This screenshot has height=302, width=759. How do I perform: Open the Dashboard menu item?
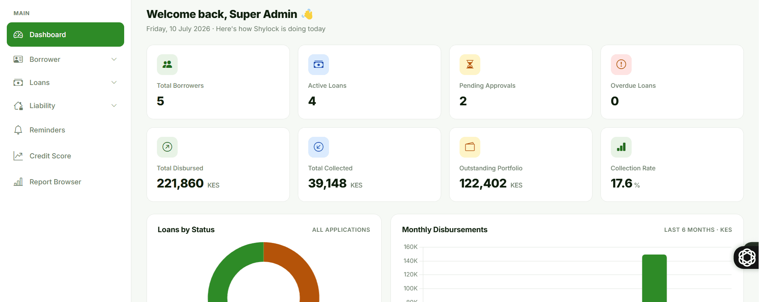coord(65,35)
